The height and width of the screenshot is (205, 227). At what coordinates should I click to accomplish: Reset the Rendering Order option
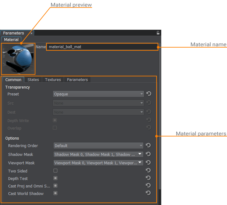pos(148,146)
